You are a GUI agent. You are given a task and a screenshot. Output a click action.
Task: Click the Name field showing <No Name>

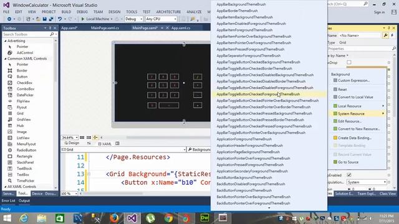pos(360,35)
